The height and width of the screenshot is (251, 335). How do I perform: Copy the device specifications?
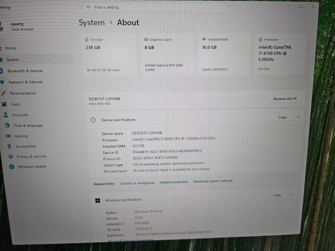(282, 117)
